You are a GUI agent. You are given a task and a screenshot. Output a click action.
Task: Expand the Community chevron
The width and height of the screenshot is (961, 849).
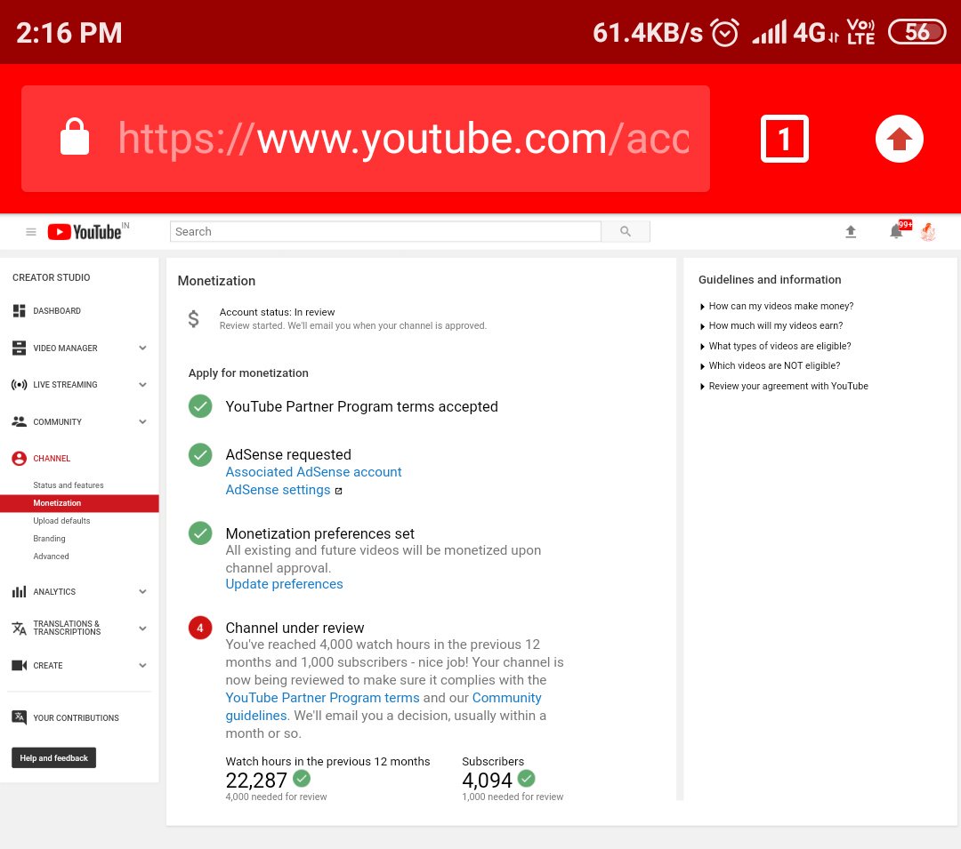point(142,421)
